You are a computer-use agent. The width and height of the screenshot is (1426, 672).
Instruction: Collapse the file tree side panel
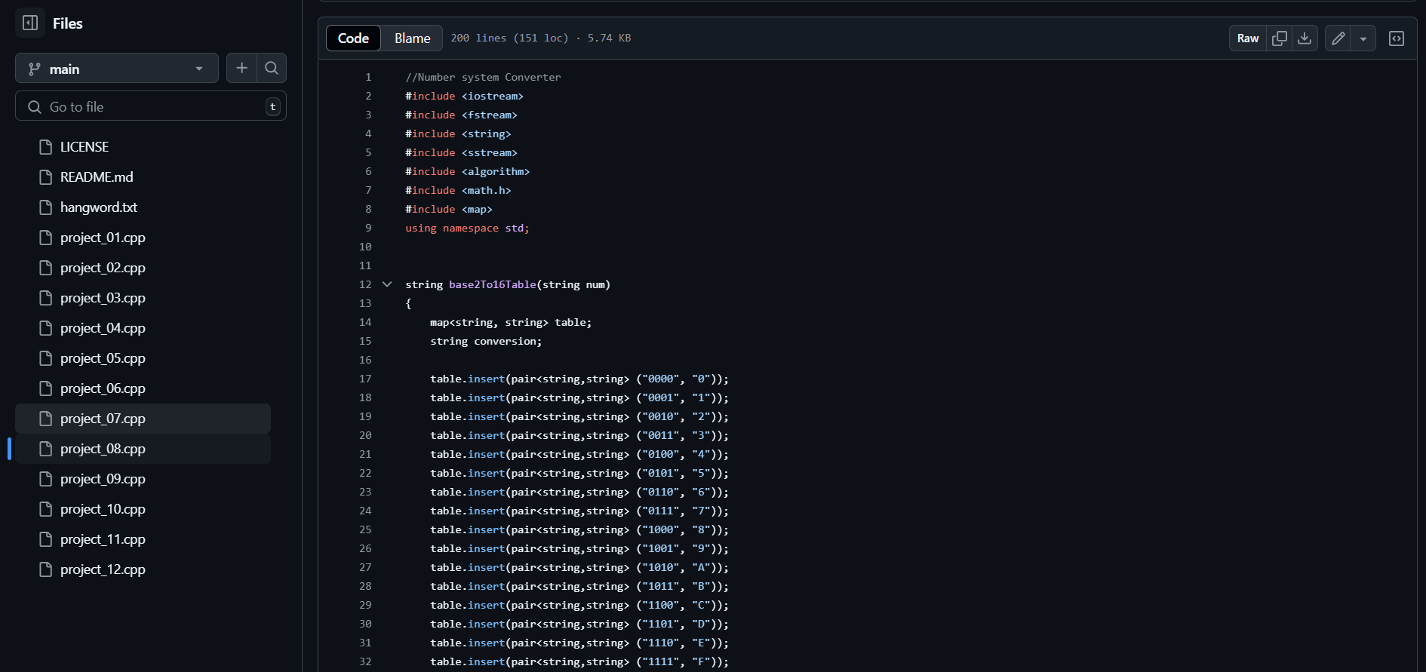point(30,23)
